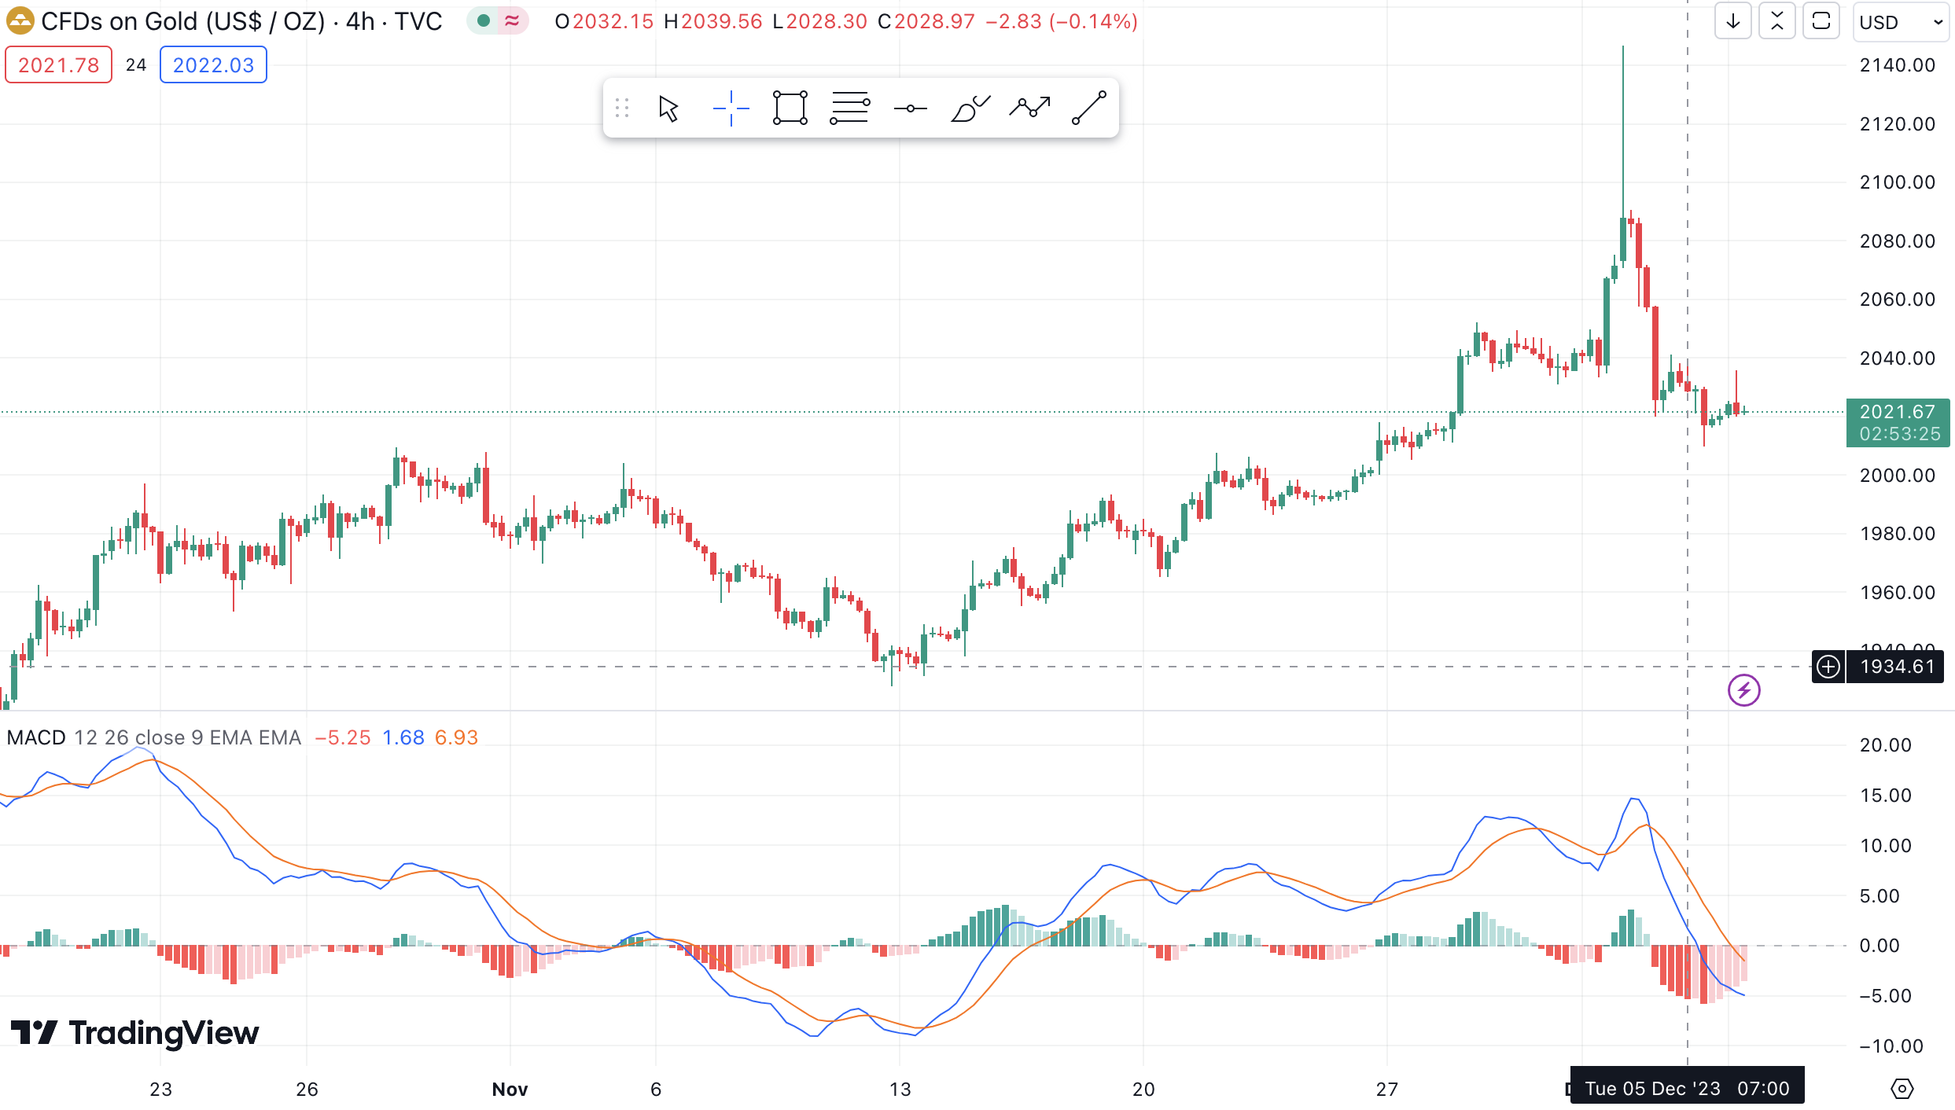1955x1110 pixels.
Task: Click the 13 date on time axis
Action: 900,1089
